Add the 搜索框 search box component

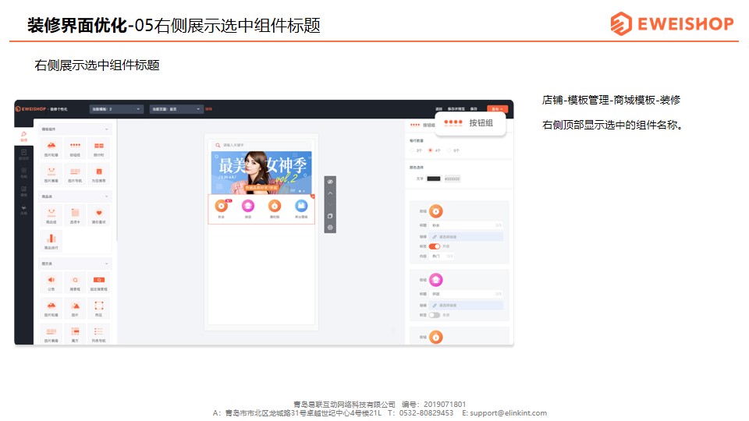pos(75,282)
